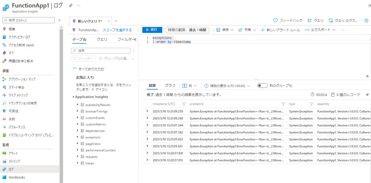Collapse the tables side pane
The width and height of the screenshot is (371, 183).
tap(135, 39)
